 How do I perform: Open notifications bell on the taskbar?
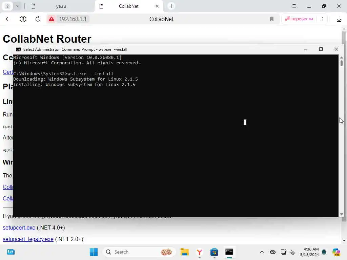324,252
